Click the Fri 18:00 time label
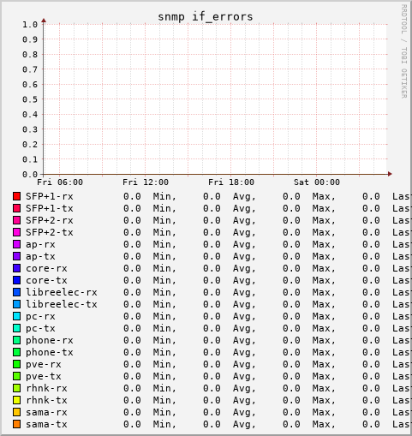 coord(231,182)
